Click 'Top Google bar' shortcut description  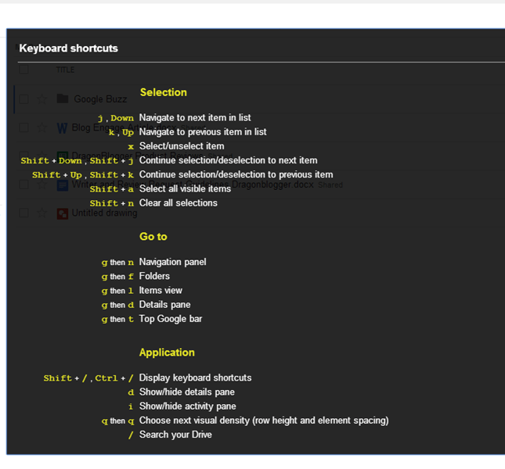coord(171,319)
